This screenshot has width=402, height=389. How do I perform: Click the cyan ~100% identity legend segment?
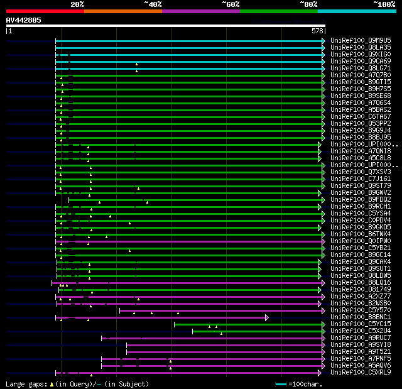click(x=357, y=11)
